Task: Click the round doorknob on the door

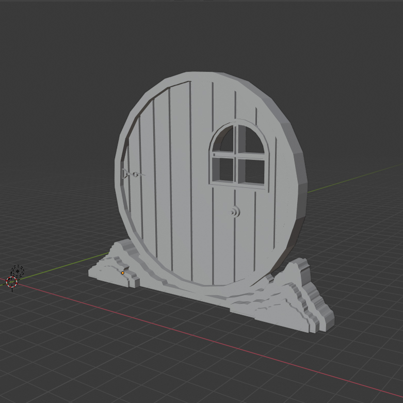Action: 235,212
